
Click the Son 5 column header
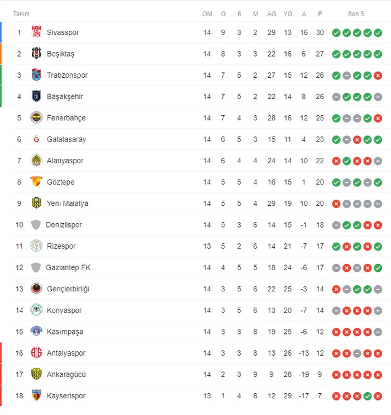[356, 14]
